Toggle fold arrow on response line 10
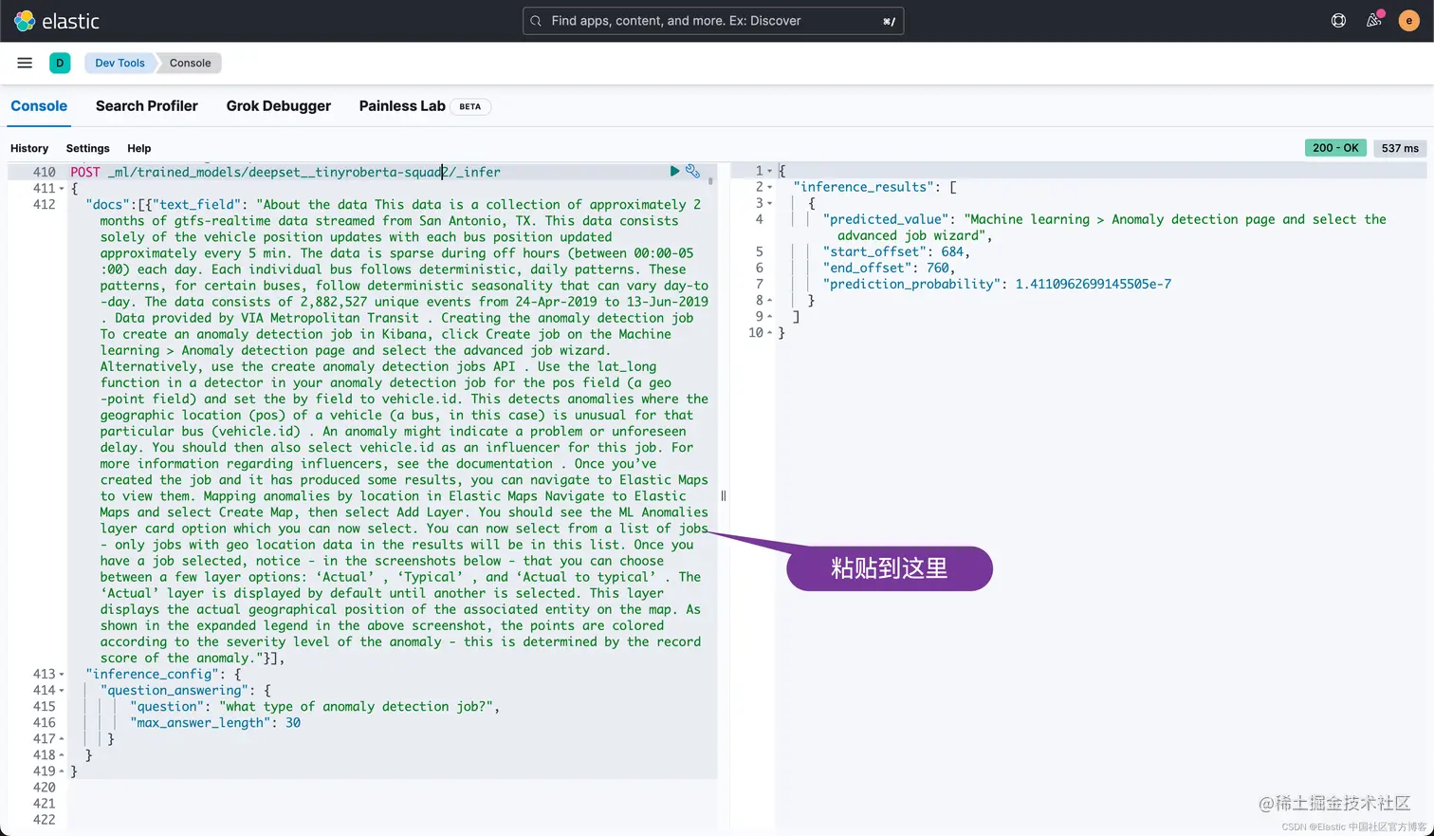 769,333
